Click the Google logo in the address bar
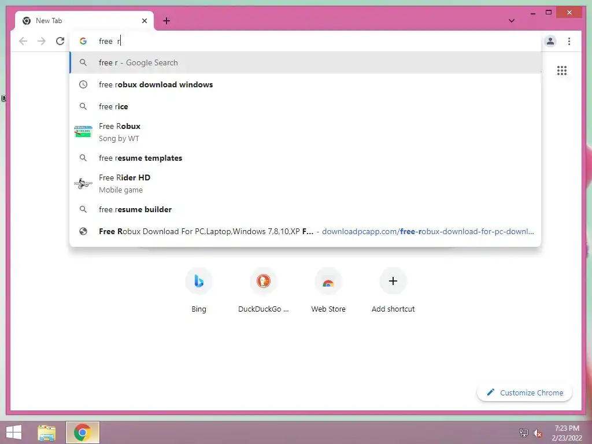592x444 pixels. (x=83, y=41)
